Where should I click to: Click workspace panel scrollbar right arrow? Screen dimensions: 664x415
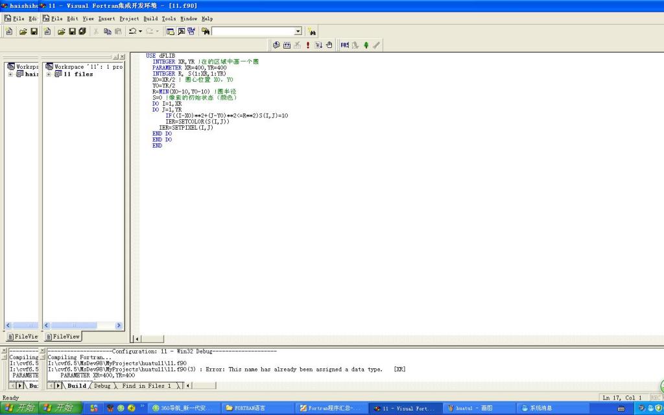tap(119, 326)
